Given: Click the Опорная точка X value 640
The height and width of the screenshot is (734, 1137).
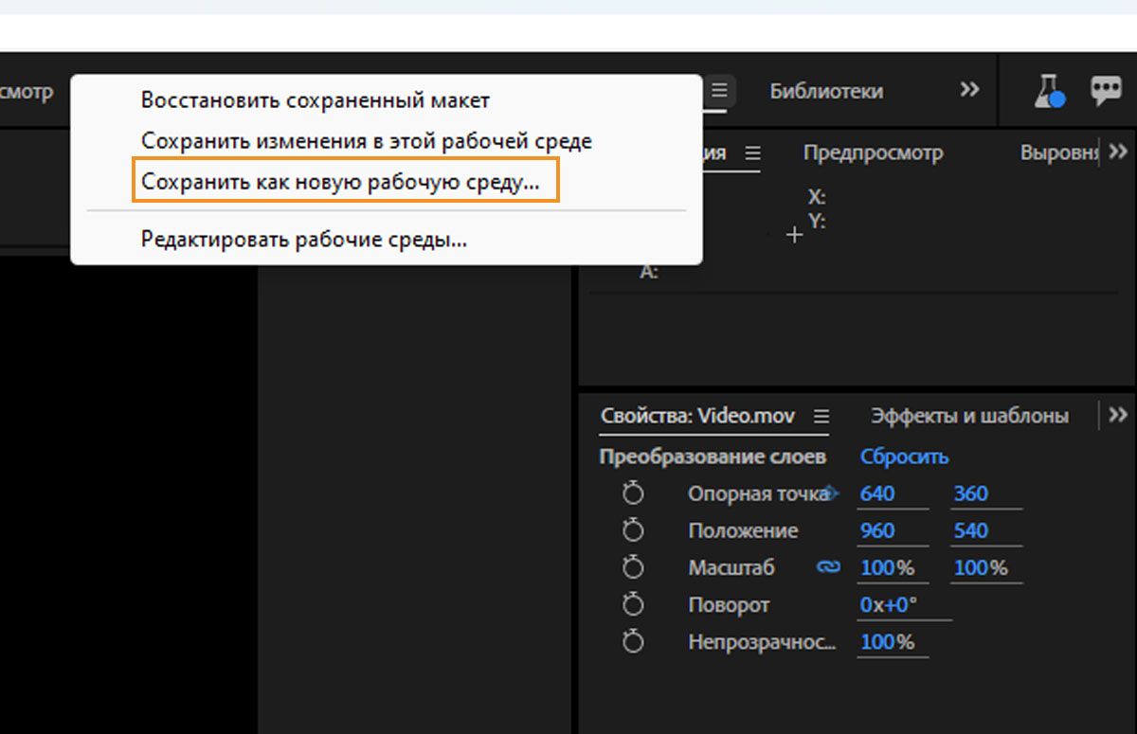Looking at the screenshot, I should 877,493.
